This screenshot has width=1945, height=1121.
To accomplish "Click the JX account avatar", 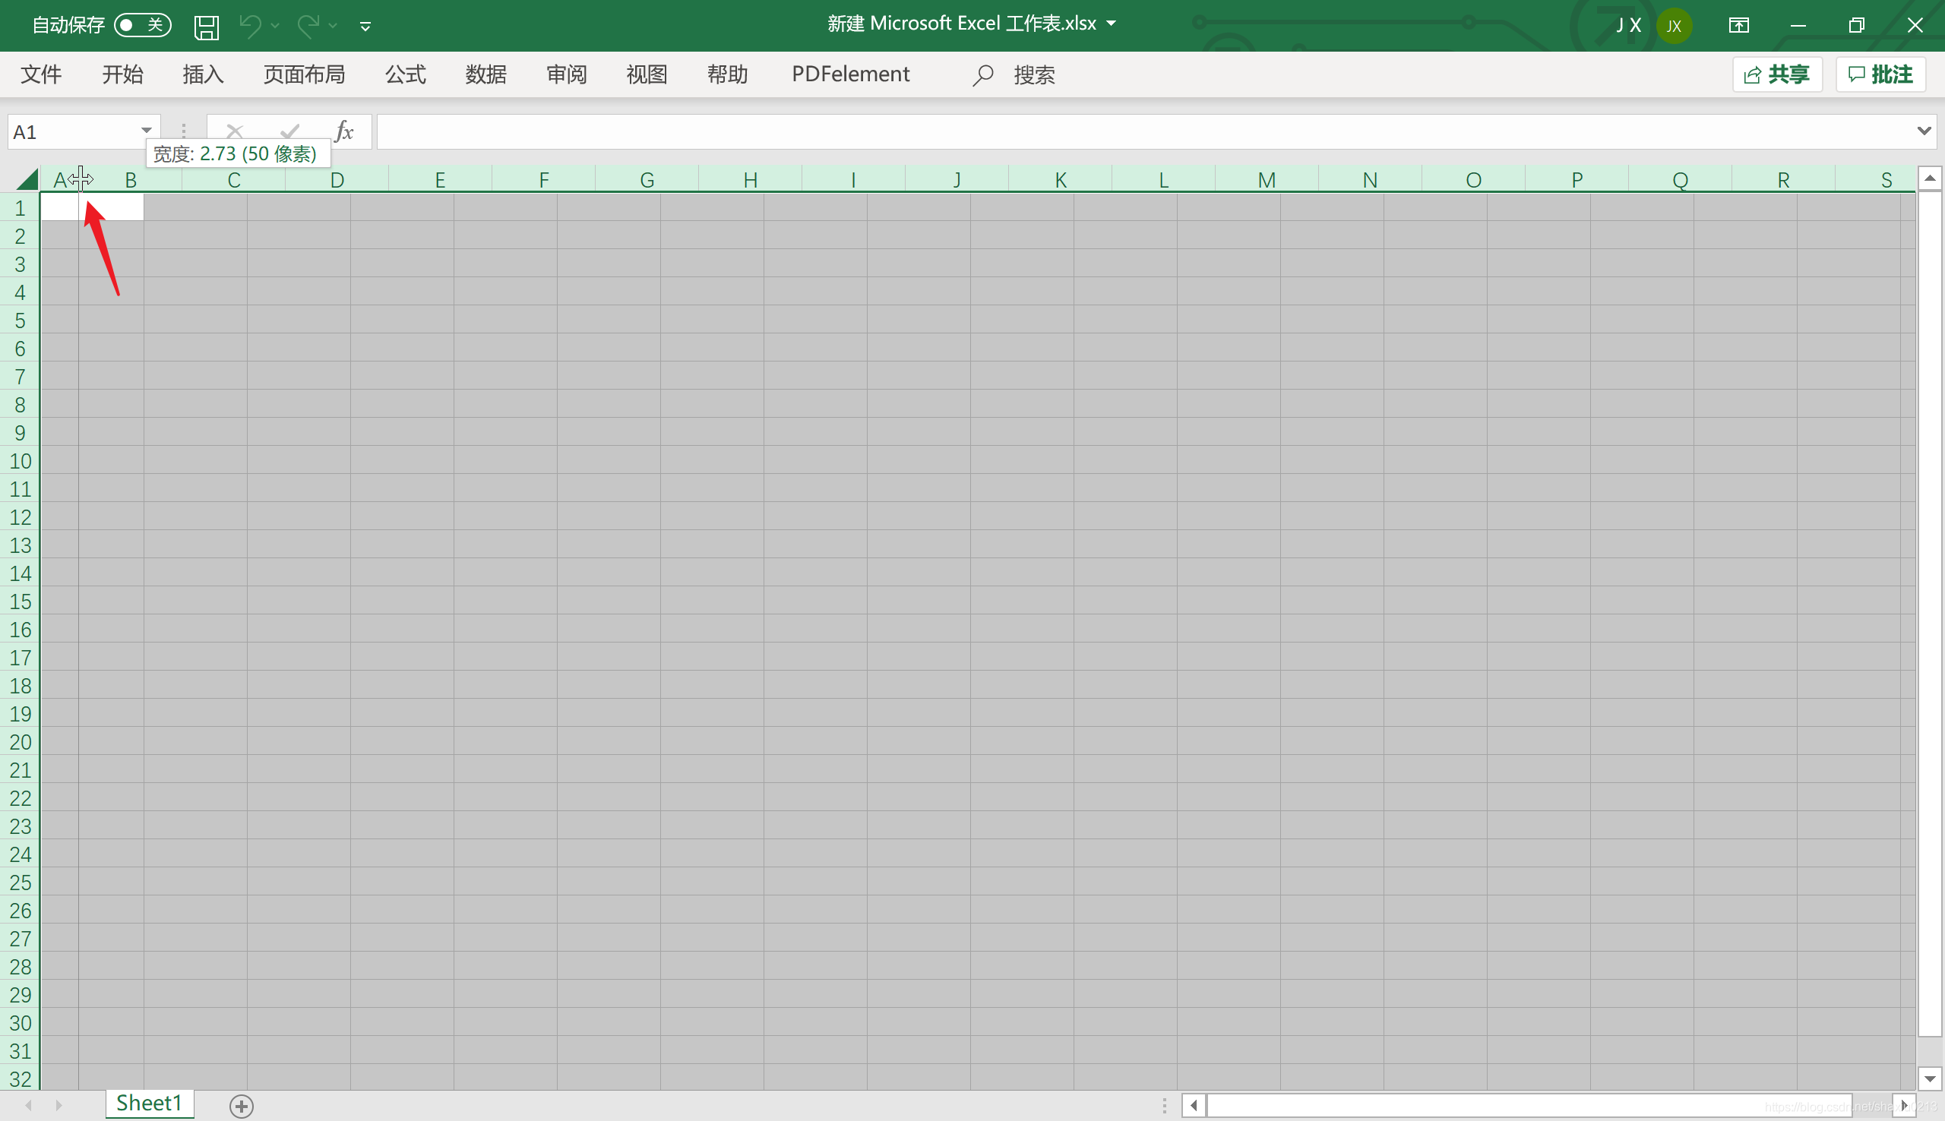I will (1673, 25).
